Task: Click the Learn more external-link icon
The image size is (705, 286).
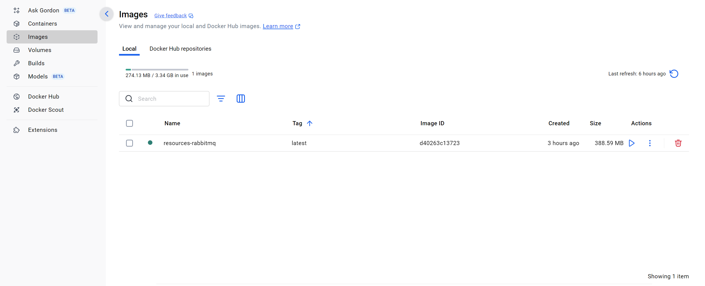Action: (x=298, y=26)
